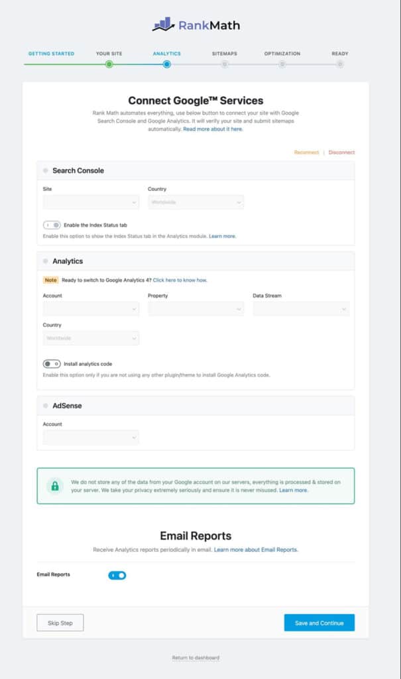Expand the Analytics Property dropdown
The height and width of the screenshot is (679, 401).
click(x=196, y=309)
